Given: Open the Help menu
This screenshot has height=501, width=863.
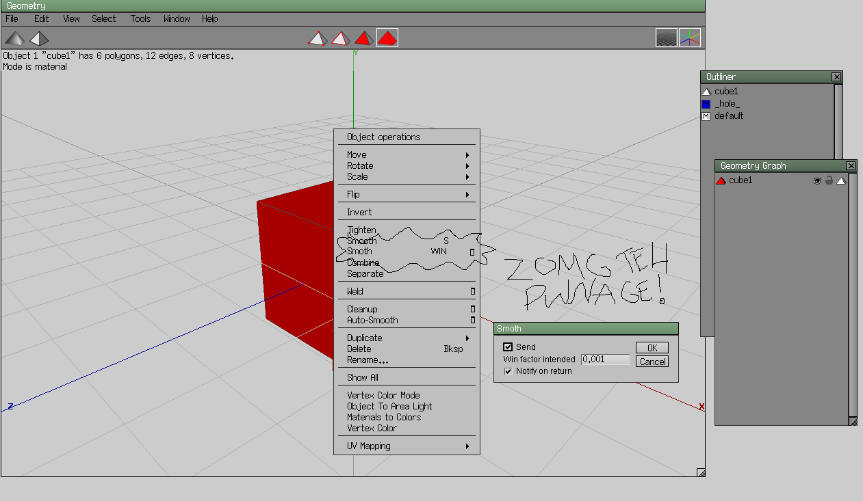Looking at the screenshot, I should click(x=209, y=19).
